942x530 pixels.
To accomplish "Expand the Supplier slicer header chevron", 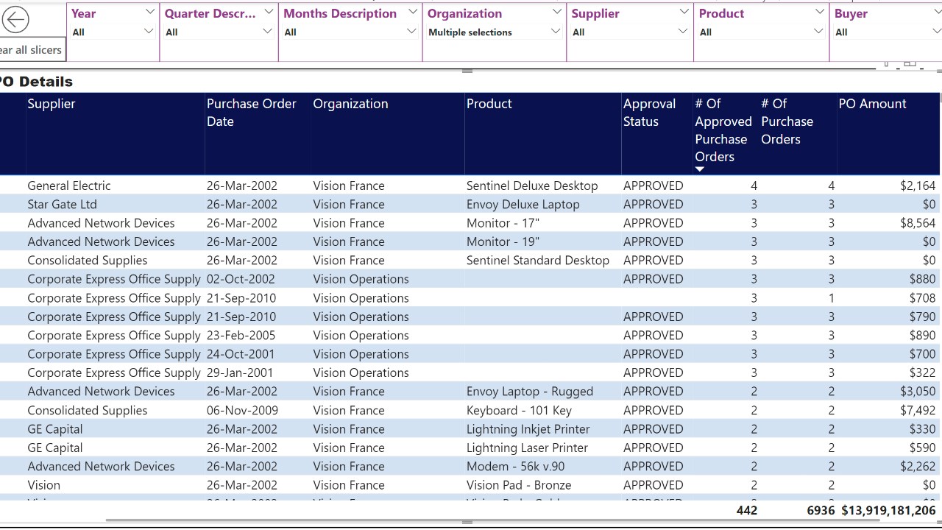I will pyautogui.click(x=684, y=13).
